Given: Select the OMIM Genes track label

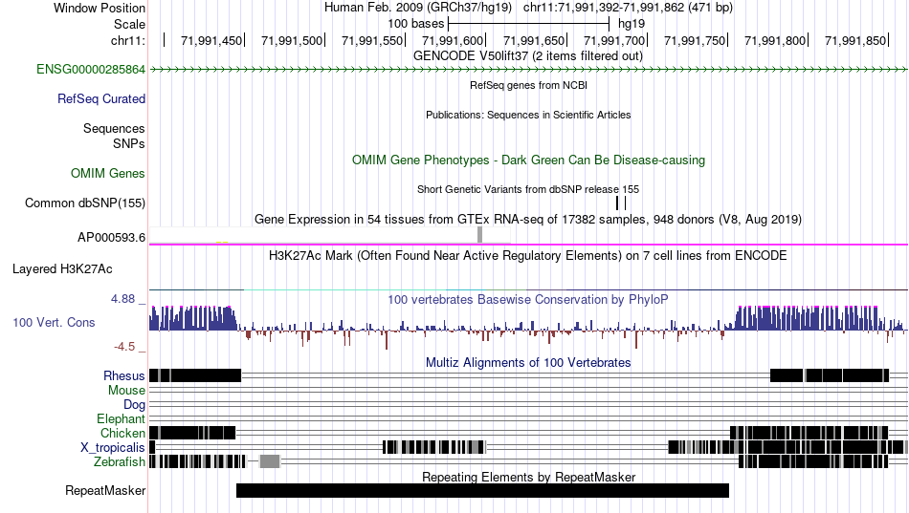Looking at the screenshot, I should (x=108, y=173).
